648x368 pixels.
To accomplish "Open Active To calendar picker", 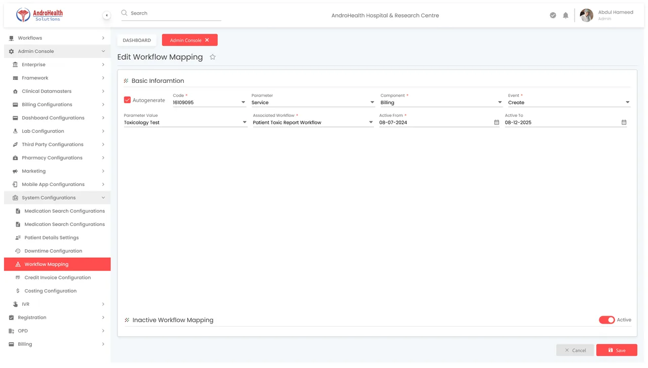I will (x=624, y=122).
